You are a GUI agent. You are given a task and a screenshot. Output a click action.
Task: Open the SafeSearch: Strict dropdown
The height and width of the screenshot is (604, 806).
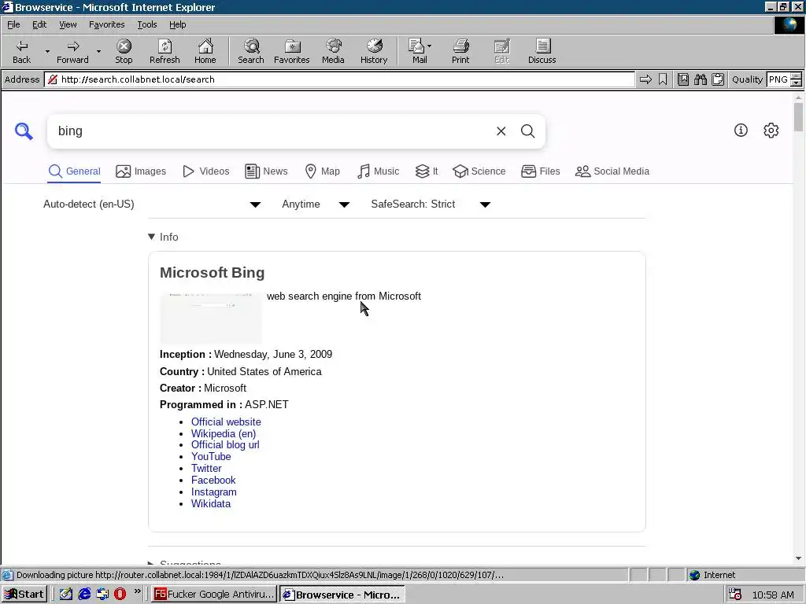click(x=431, y=204)
